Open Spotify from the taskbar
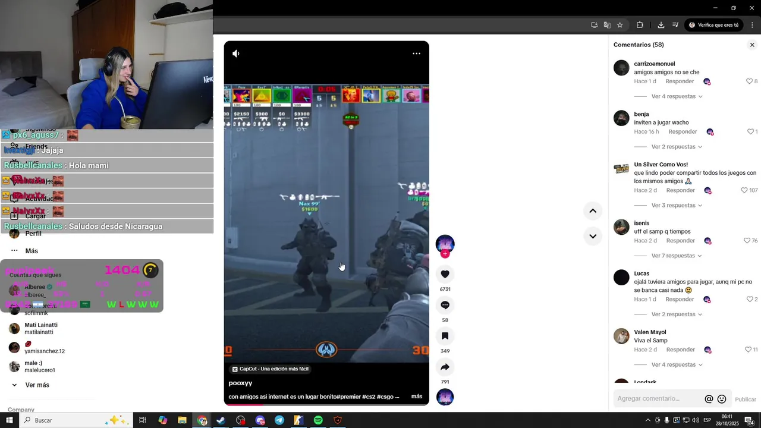This screenshot has height=428, width=761. (318, 420)
